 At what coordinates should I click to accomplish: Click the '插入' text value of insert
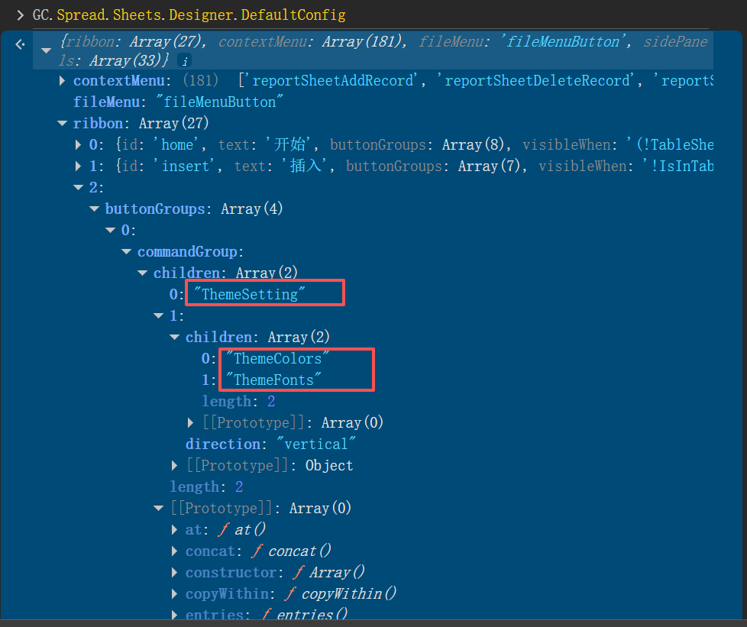tap(305, 166)
